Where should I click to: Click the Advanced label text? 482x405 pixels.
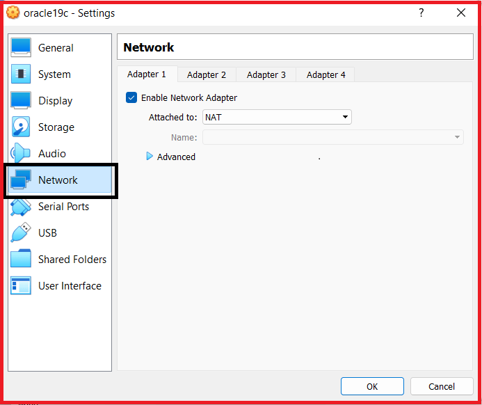pyautogui.click(x=176, y=157)
